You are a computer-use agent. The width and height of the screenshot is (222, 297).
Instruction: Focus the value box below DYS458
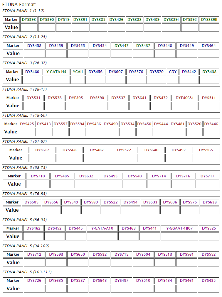[x=34, y=54]
